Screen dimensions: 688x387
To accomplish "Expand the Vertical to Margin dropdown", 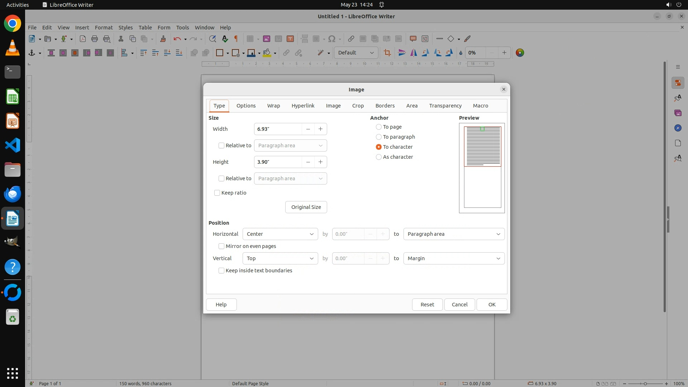I will pos(454,258).
